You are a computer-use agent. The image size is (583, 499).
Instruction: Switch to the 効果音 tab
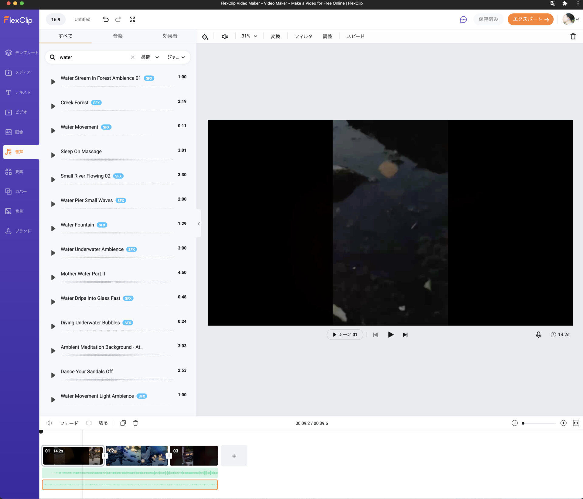[x=170, y=36]
